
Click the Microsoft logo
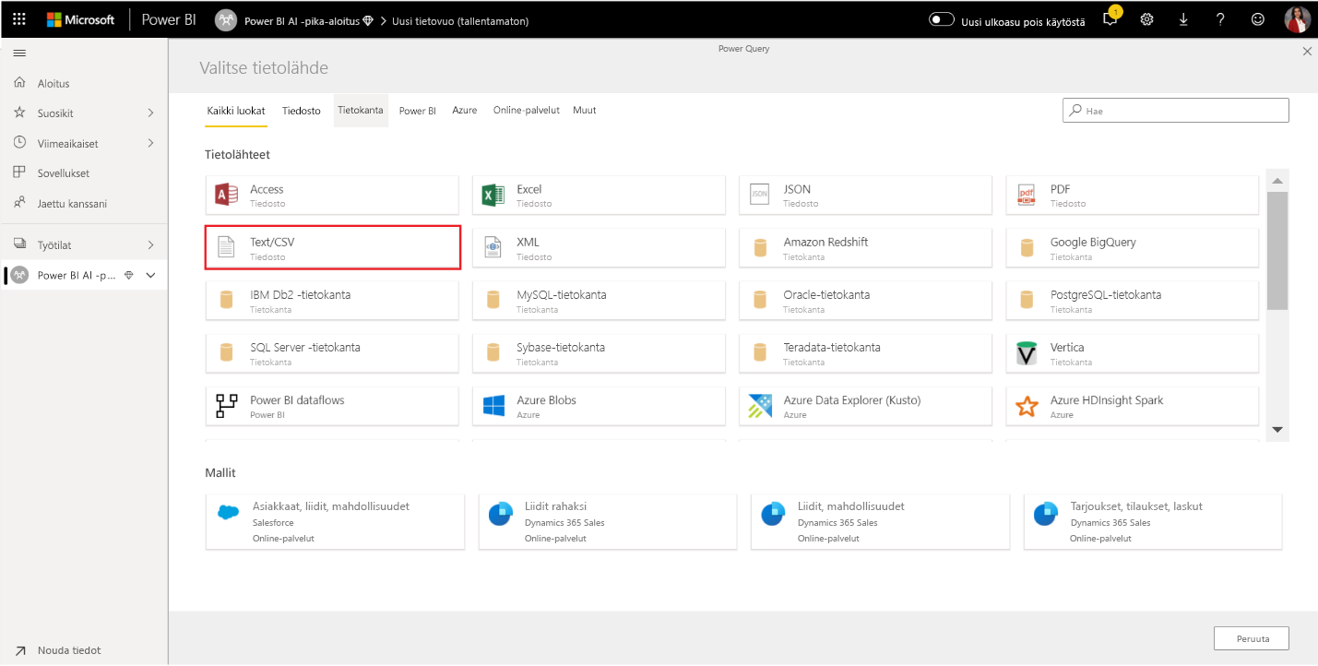click(x=81, y=19)
